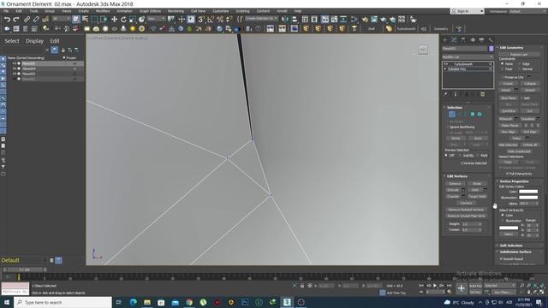This screenshot has width=548, height=308.
Task: Open the Hierarchy command panel tab
Action: point(463,40)
